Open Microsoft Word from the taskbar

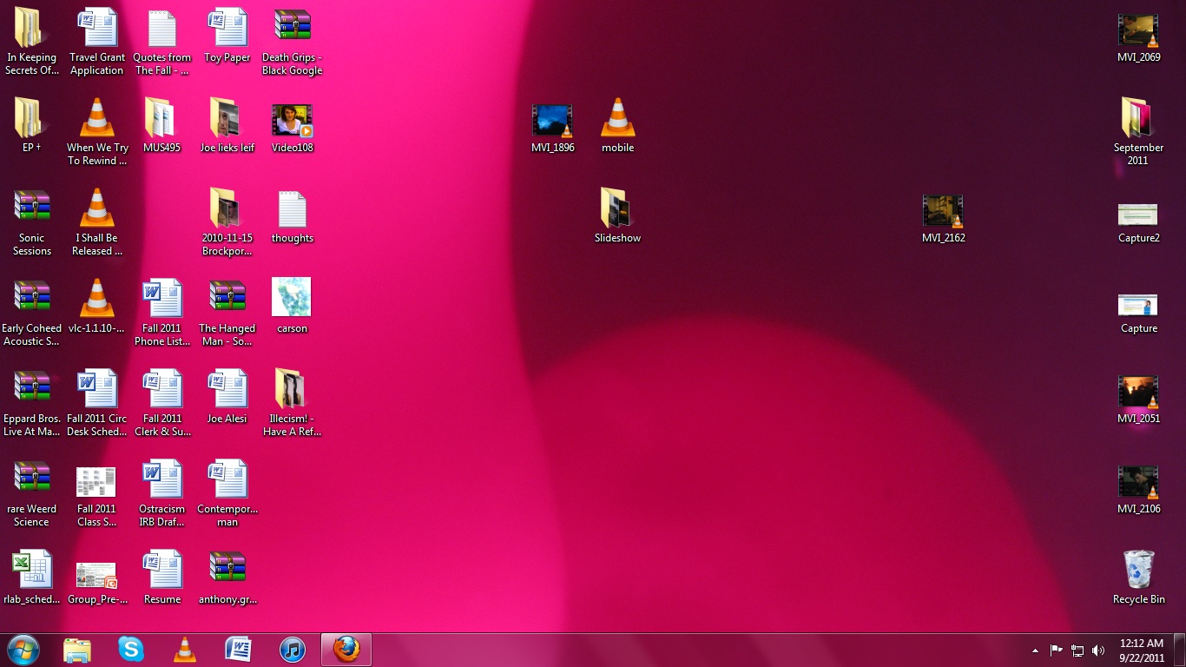(x=239, y=649)
